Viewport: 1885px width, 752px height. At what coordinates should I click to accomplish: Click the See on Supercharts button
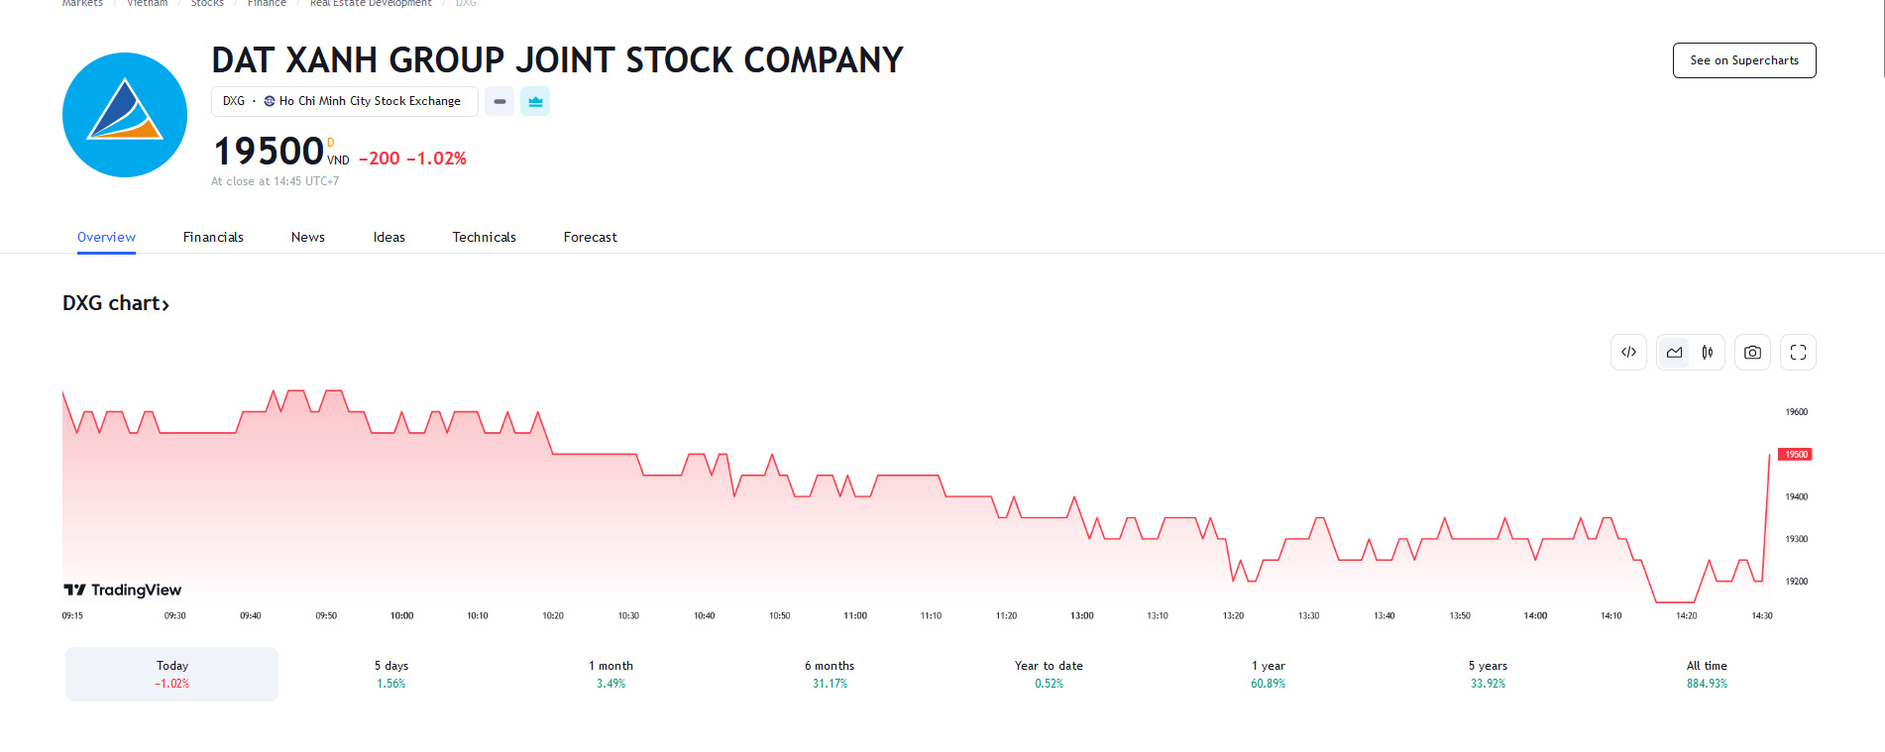[1743, 60]
